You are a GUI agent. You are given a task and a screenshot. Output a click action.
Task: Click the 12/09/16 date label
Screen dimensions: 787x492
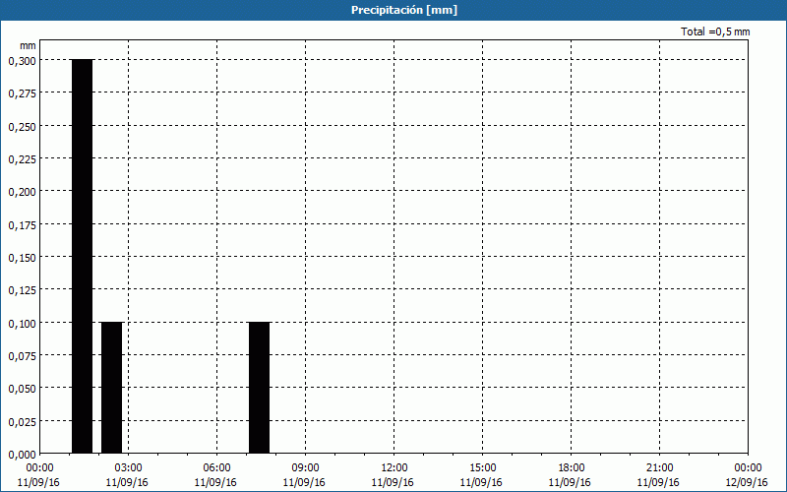(747, 482)
